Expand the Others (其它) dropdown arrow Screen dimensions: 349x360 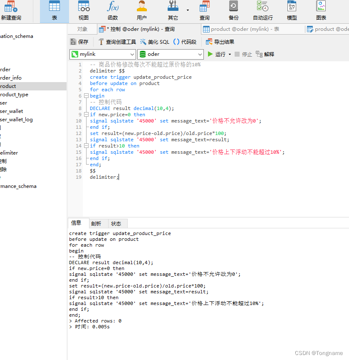[188, 10]
